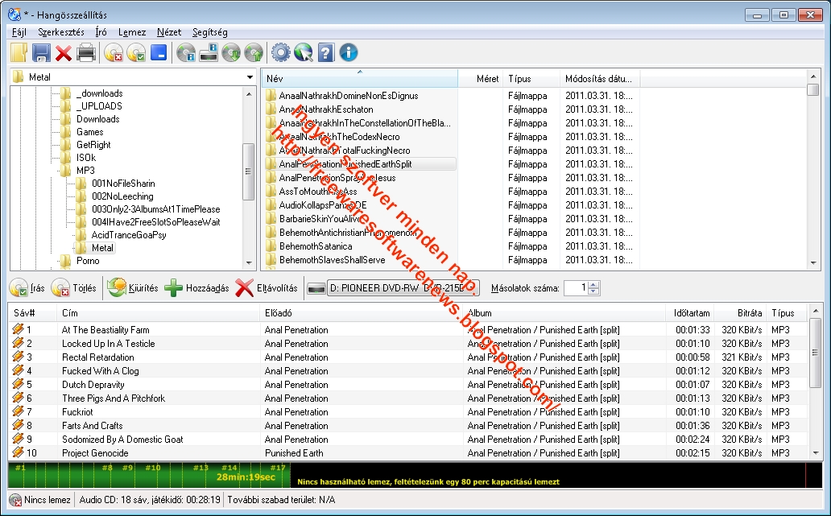Click the track icon of track 1
This screenshot has width=831, height=516.
[x=18, y=329]
